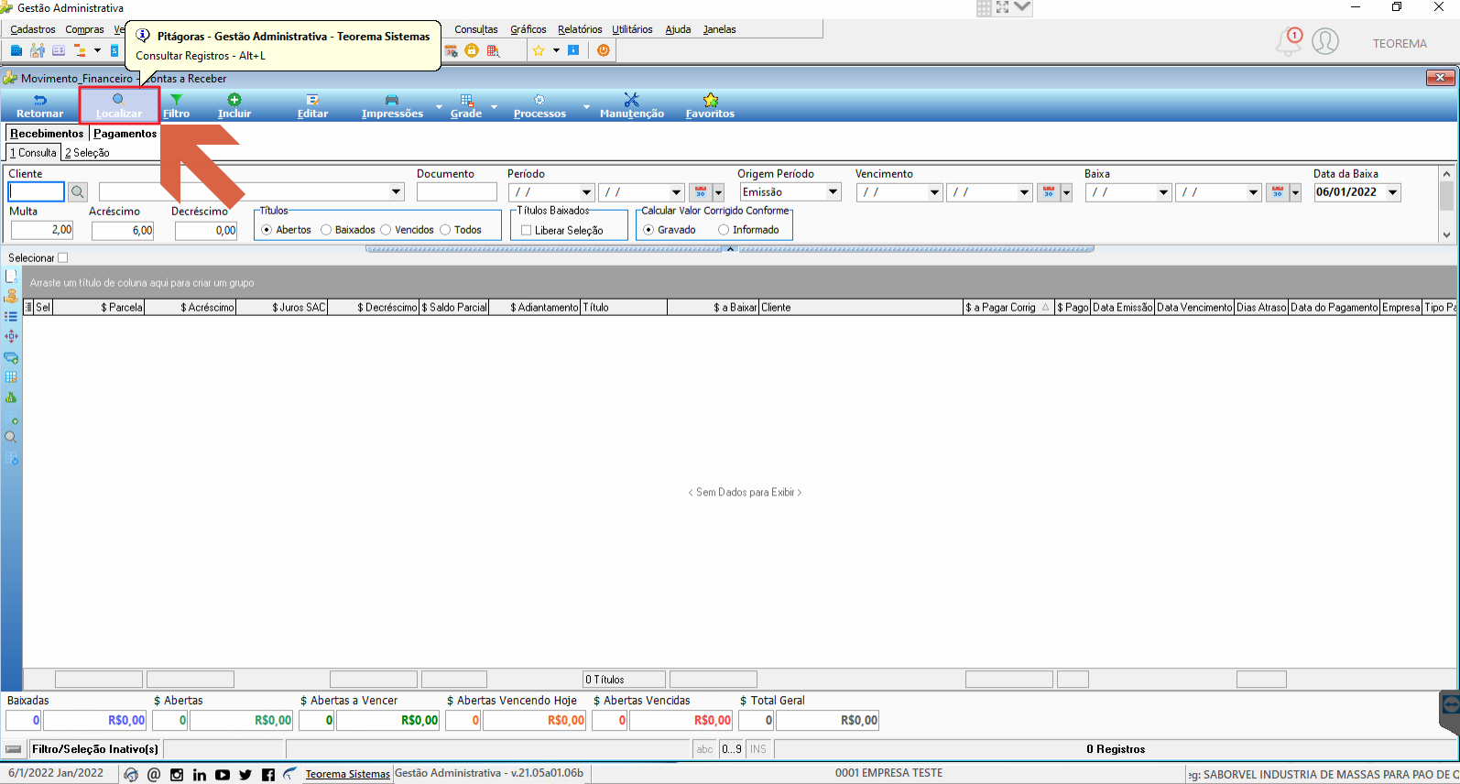
Task: Click the Cliente code input field
Action: point(37,192)
